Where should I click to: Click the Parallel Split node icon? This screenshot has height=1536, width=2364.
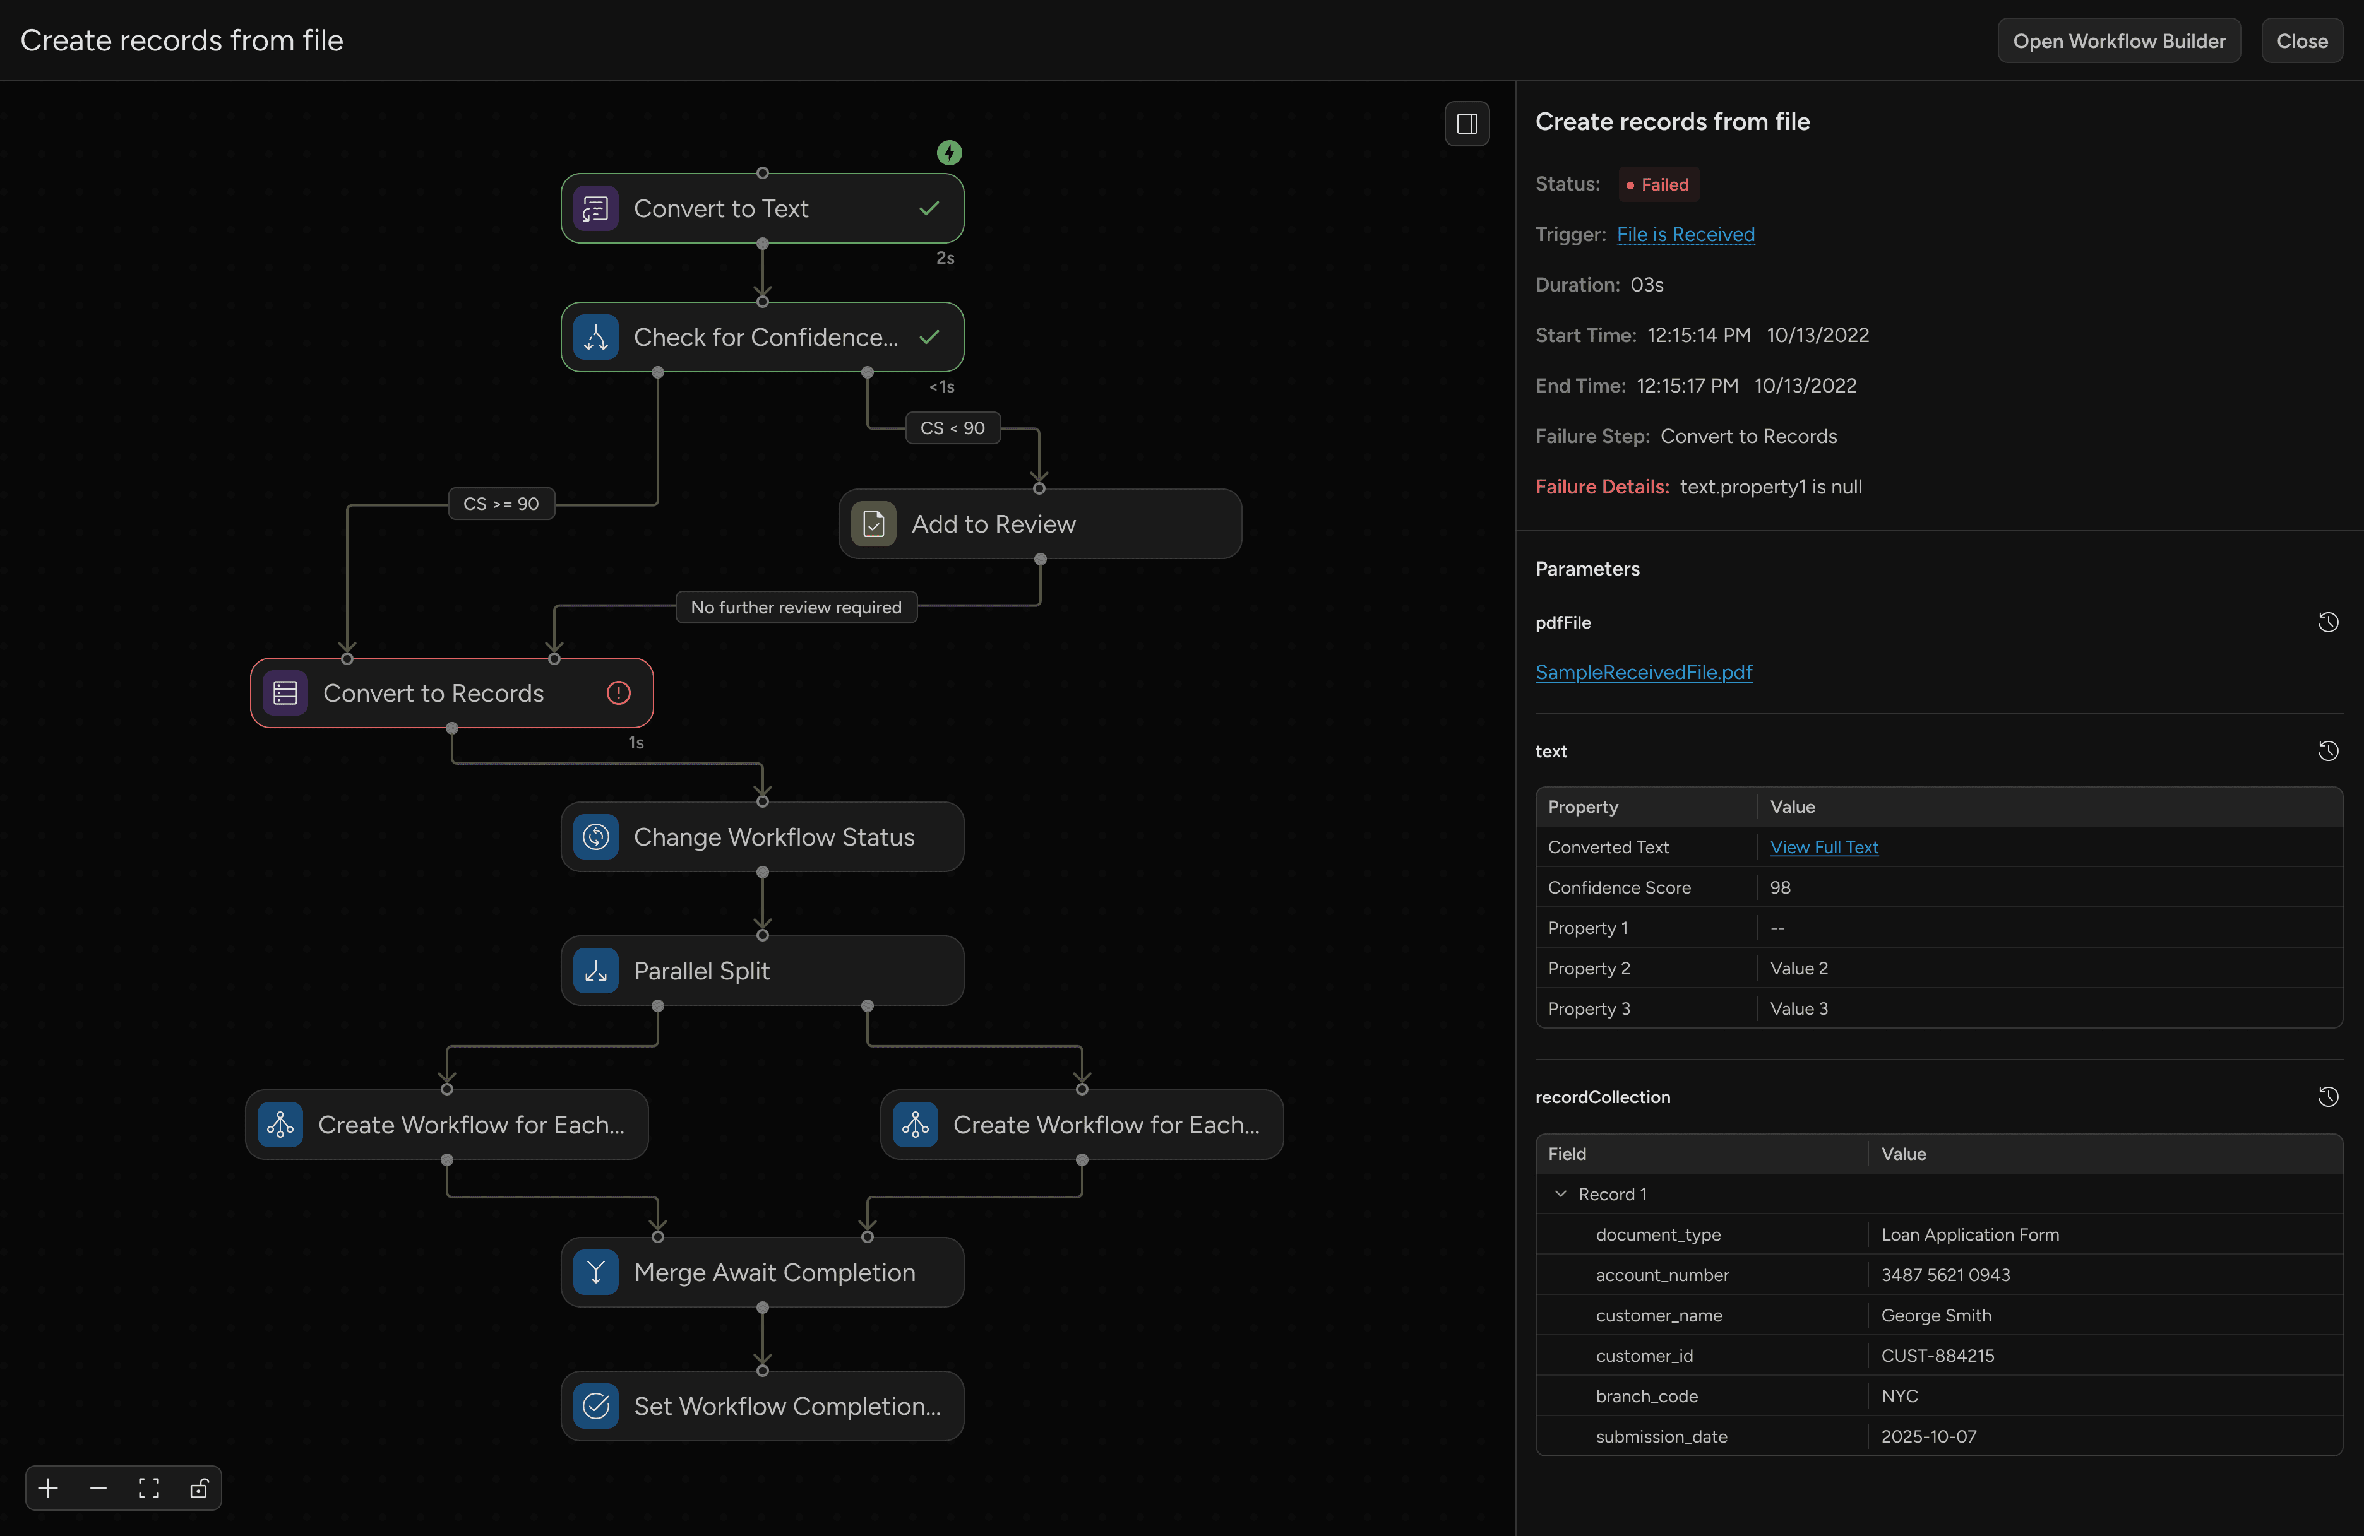click(x=595, y=971)
